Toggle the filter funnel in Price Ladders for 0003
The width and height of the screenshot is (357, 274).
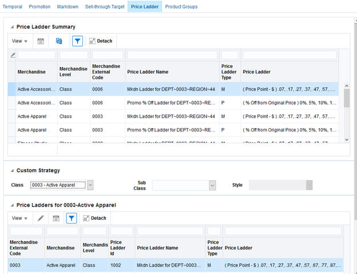tap(72, 219)
